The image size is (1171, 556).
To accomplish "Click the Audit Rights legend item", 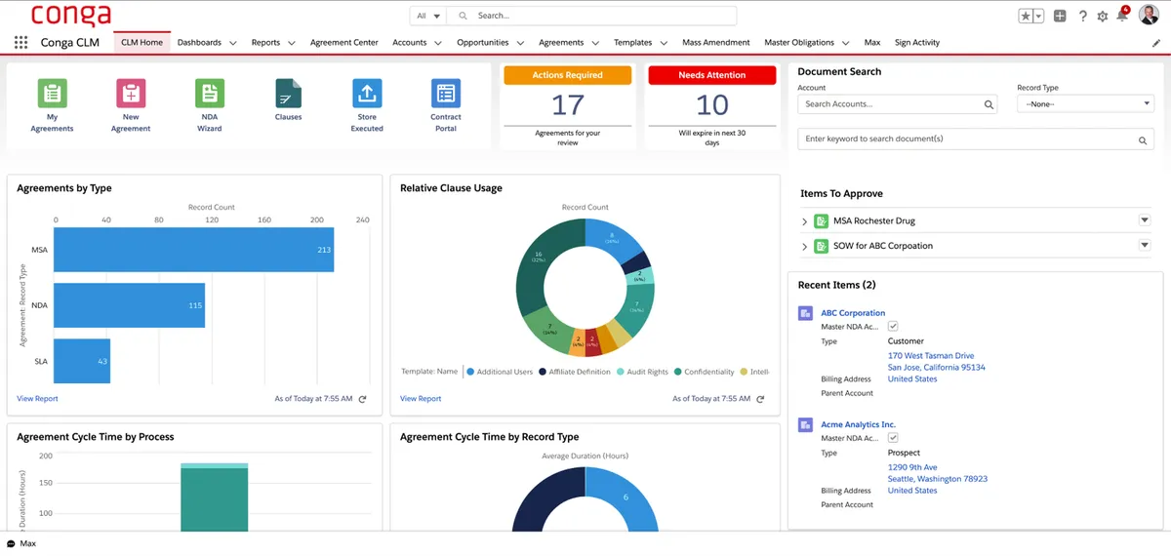I will tap(642, 372).
